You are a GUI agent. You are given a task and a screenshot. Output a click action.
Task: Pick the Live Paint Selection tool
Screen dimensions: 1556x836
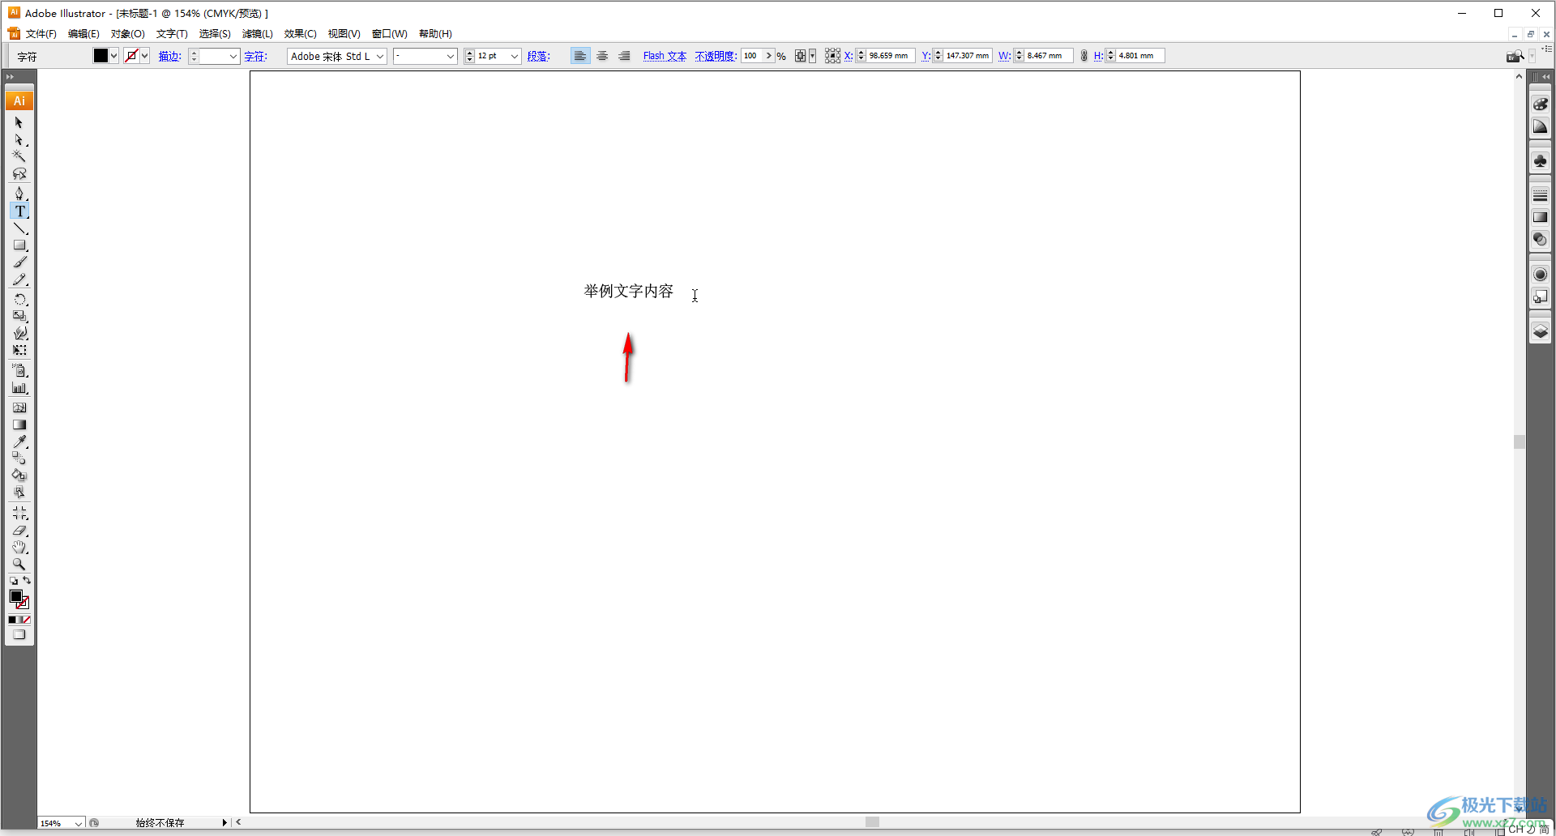tap(19, 493)
